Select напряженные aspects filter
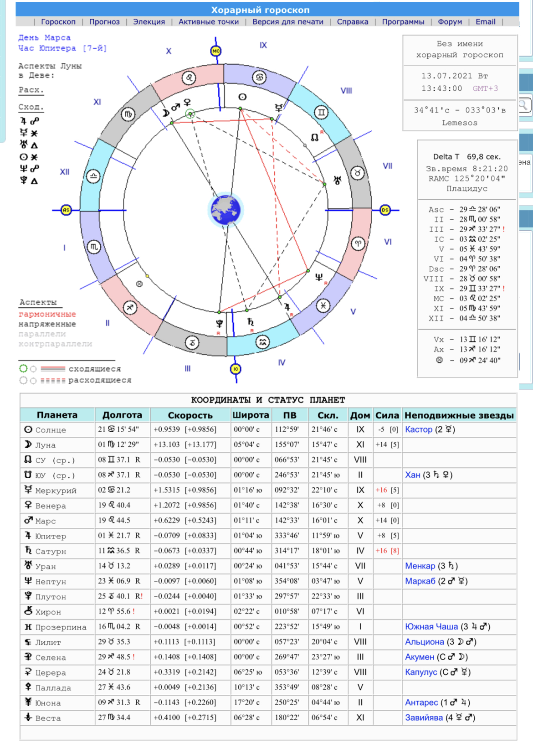Screen dimensions: 533x749 47,324
